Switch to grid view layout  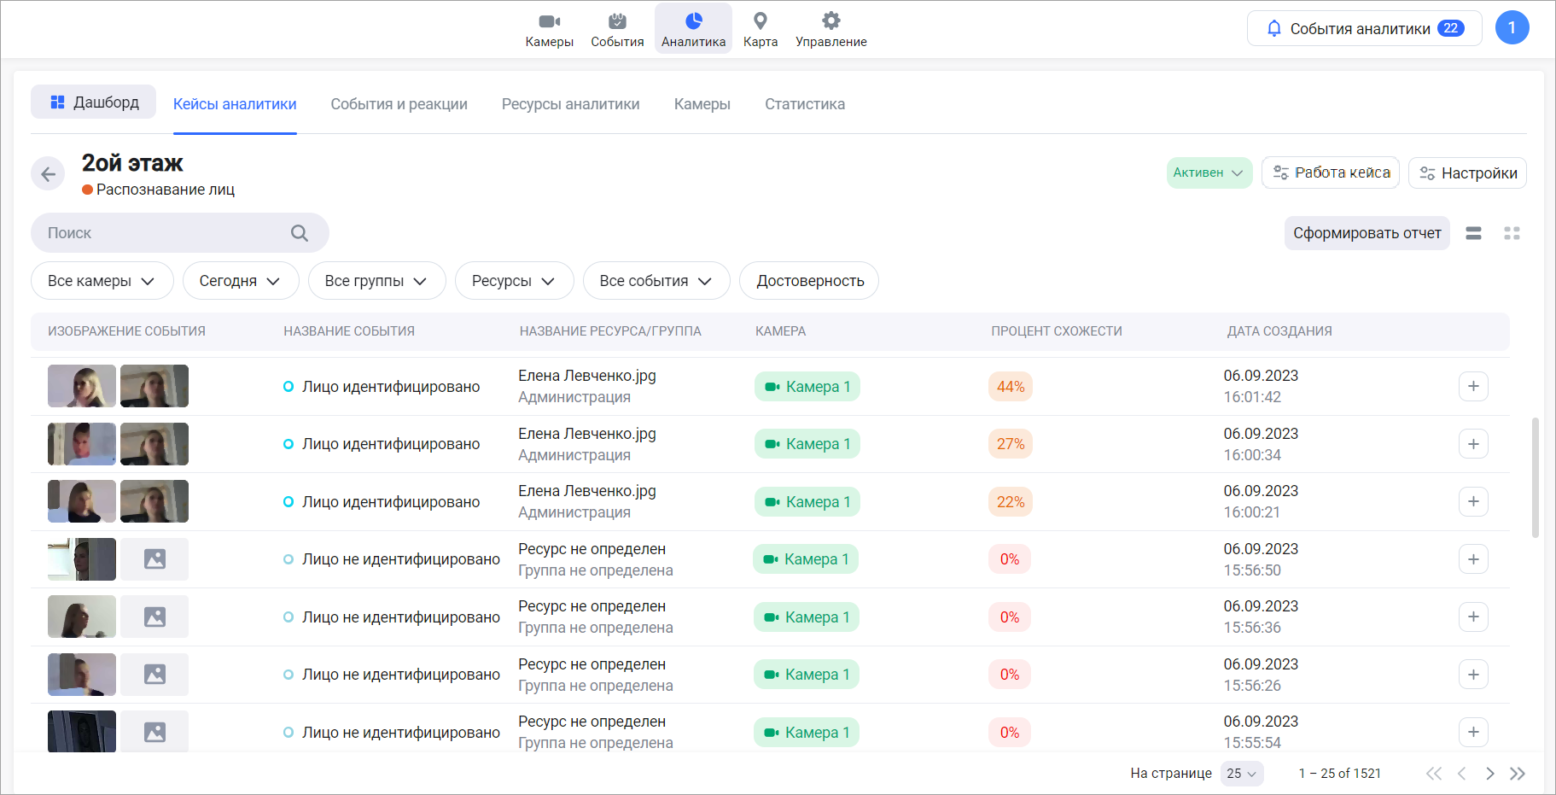click(1512, 233)
